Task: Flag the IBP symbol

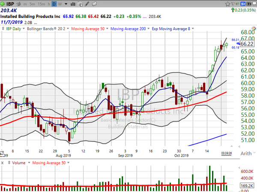Action: click(233, 4)
